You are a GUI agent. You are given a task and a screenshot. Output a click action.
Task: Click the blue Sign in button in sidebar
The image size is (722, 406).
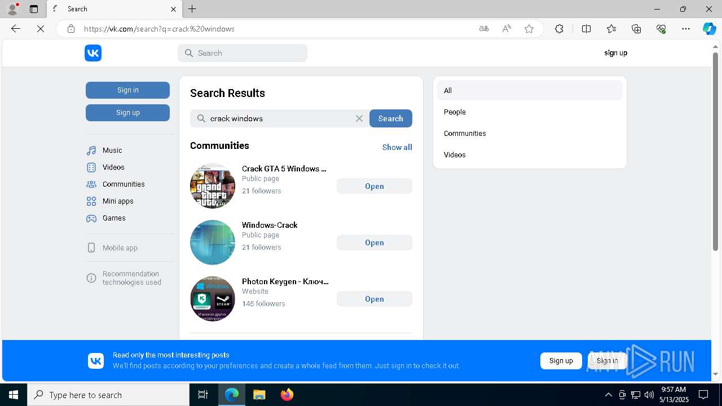127,90
